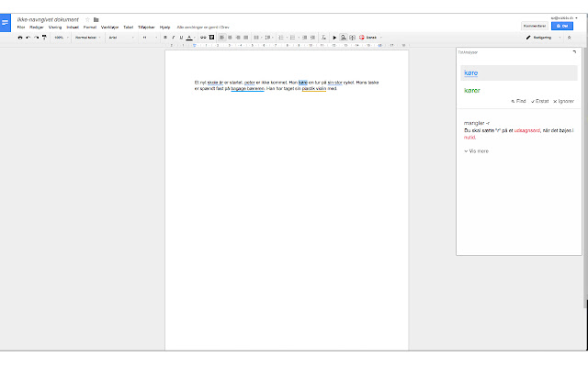
Task: Toggle italic formatting
Action: coord(173,38)
